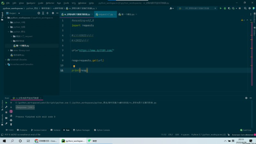Expand the venv library root folder
Image resolution: width=256 pixels, height=144 pixels.
[9, 50]
